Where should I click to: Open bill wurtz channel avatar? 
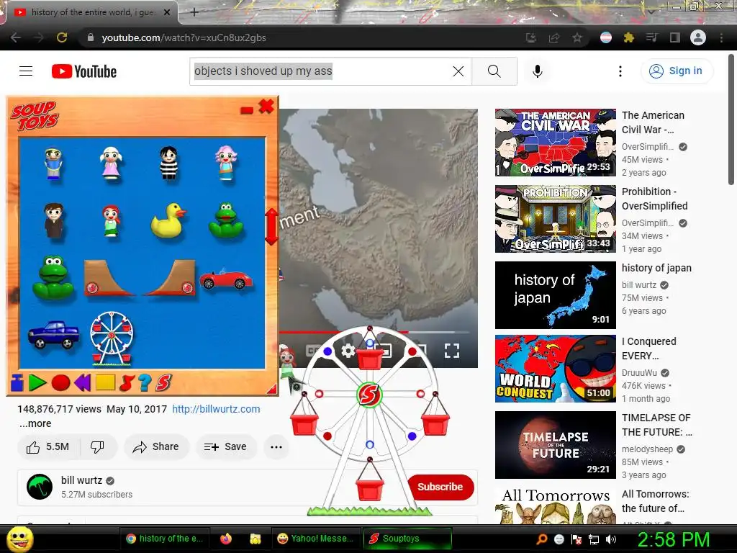40,487
